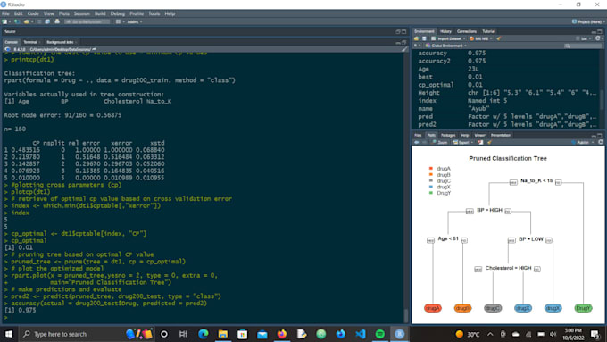Clear environment objects with the broom icon
The width and height of the screenshot is (607, 342).
[x=499, y=38]
